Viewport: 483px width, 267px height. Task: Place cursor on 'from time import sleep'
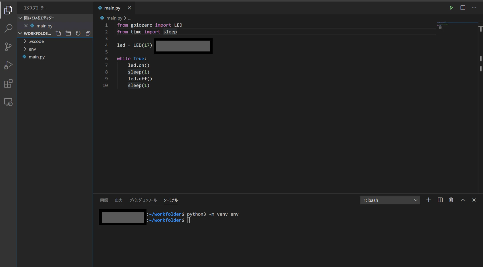tap(147, 32)
